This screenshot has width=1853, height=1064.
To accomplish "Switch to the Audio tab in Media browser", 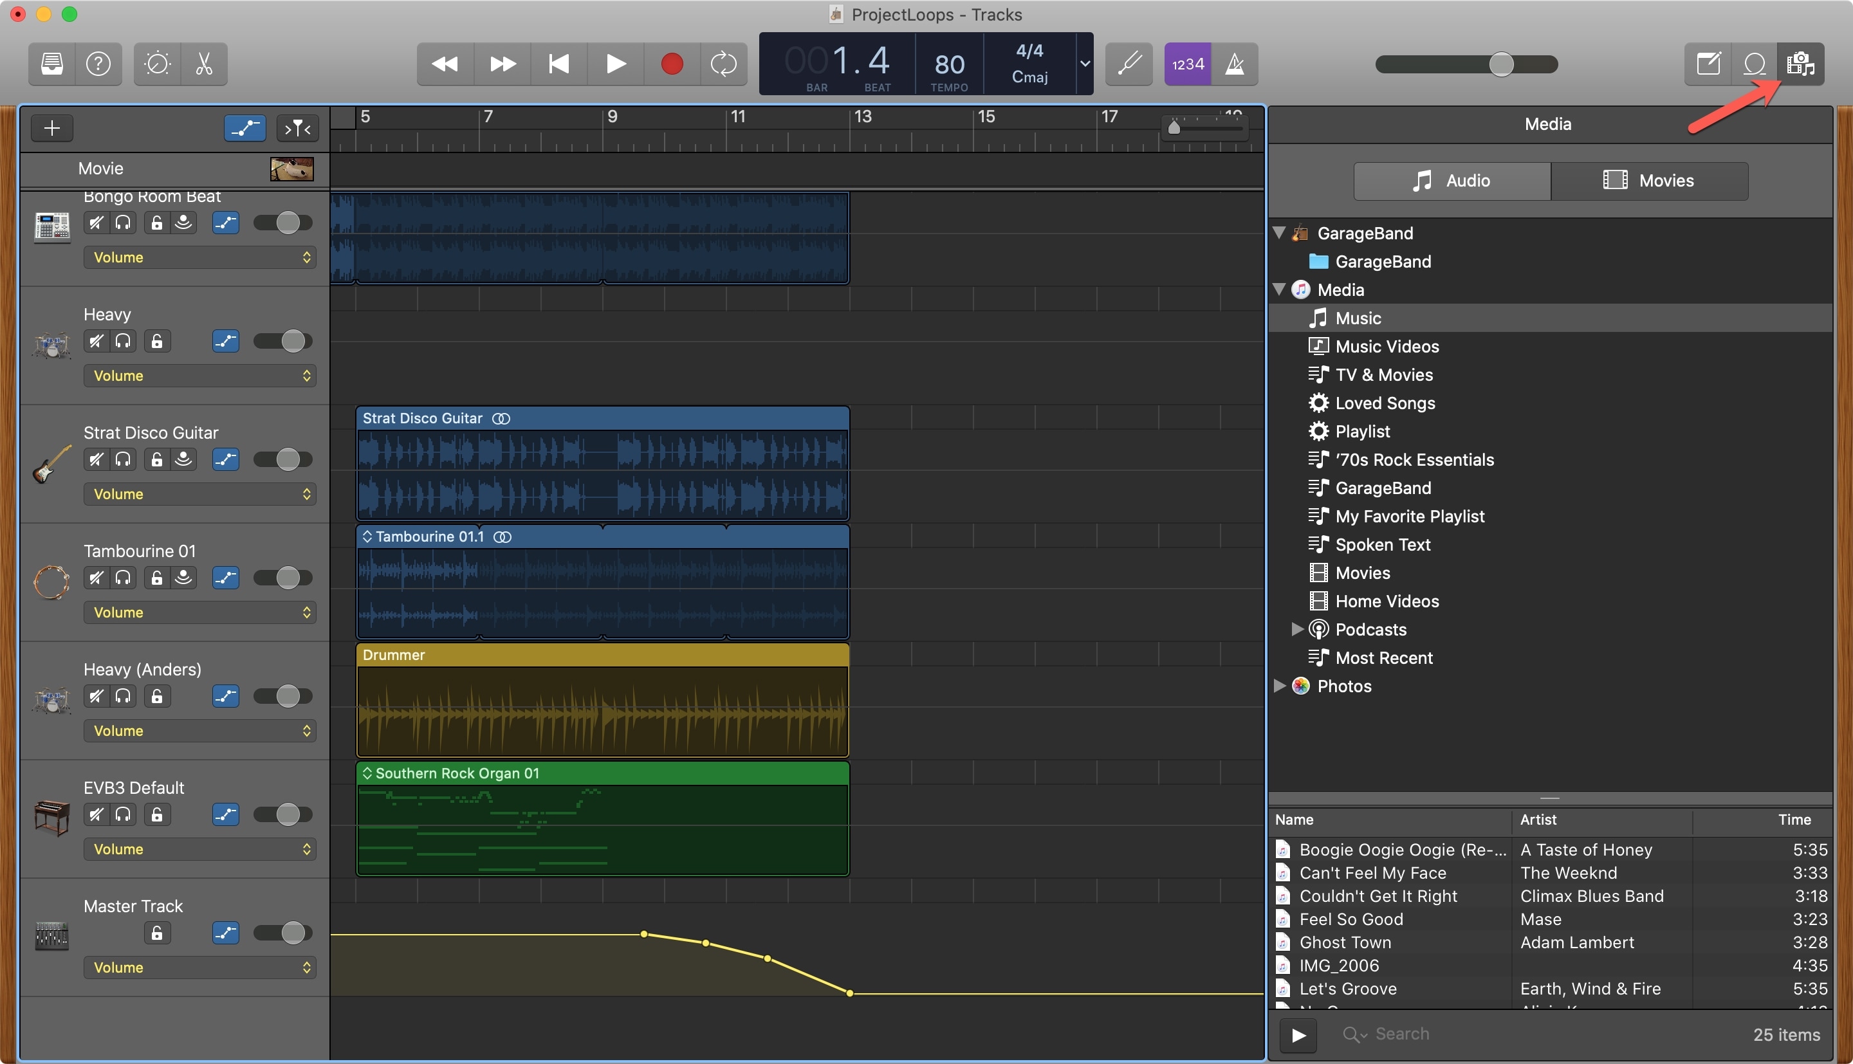I will click(x=1452, y=179).
